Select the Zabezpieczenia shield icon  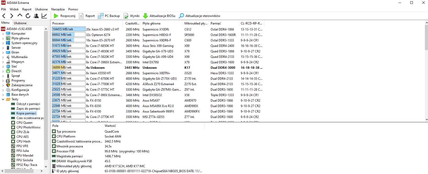8,85
